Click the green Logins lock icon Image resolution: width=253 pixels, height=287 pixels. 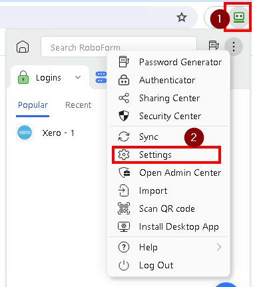pos(23,77)
